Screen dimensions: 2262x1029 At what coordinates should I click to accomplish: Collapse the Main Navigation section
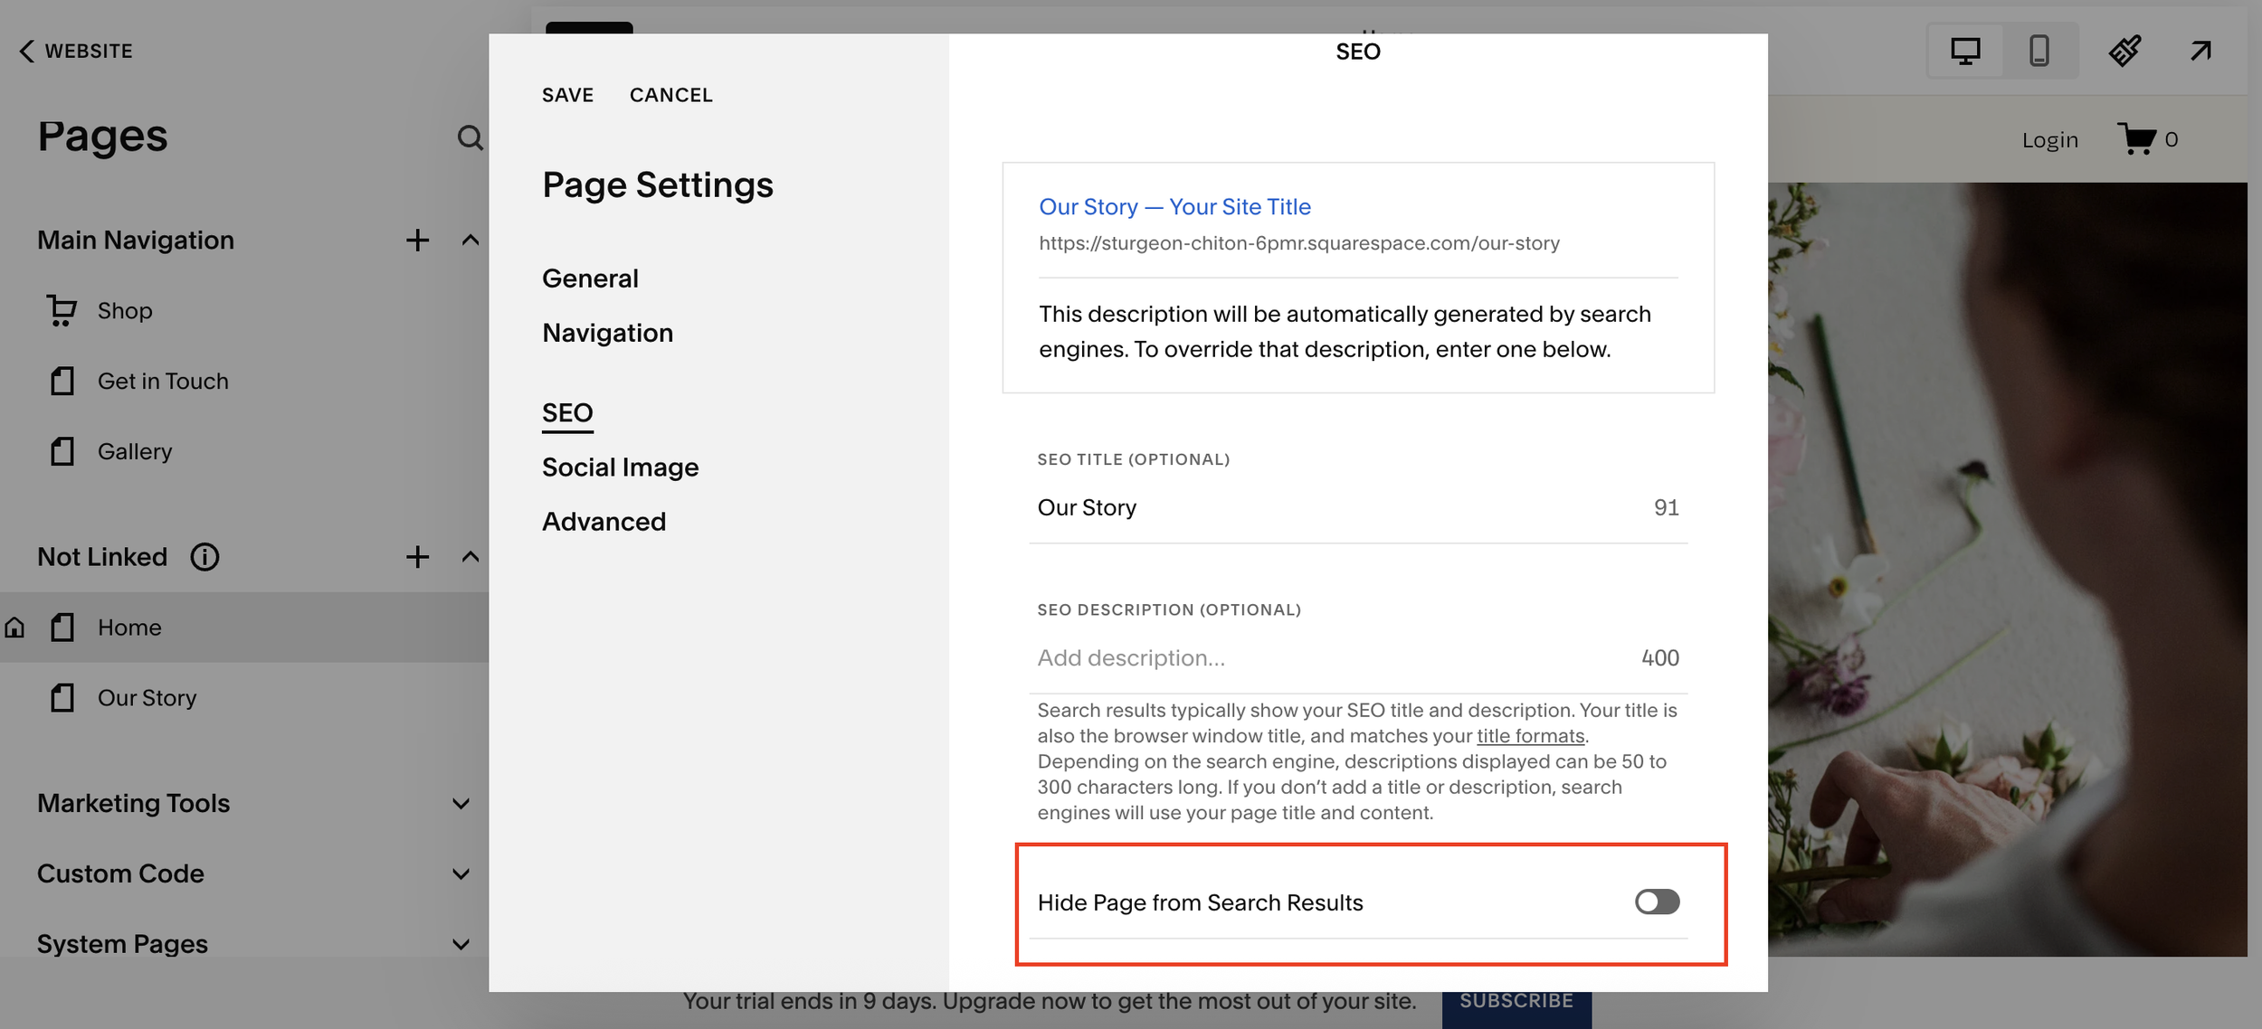click(469, 240)
